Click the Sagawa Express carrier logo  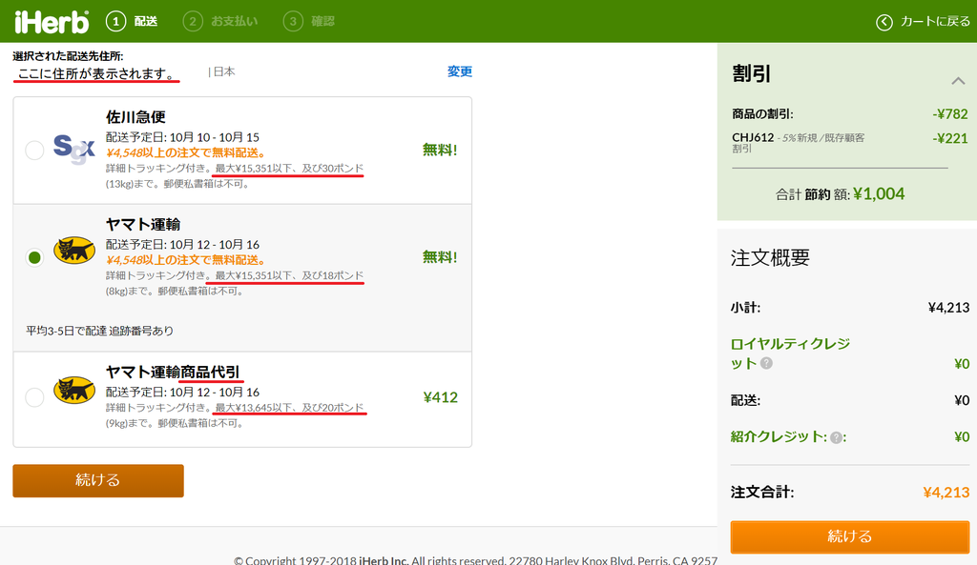tap(73, 150)
